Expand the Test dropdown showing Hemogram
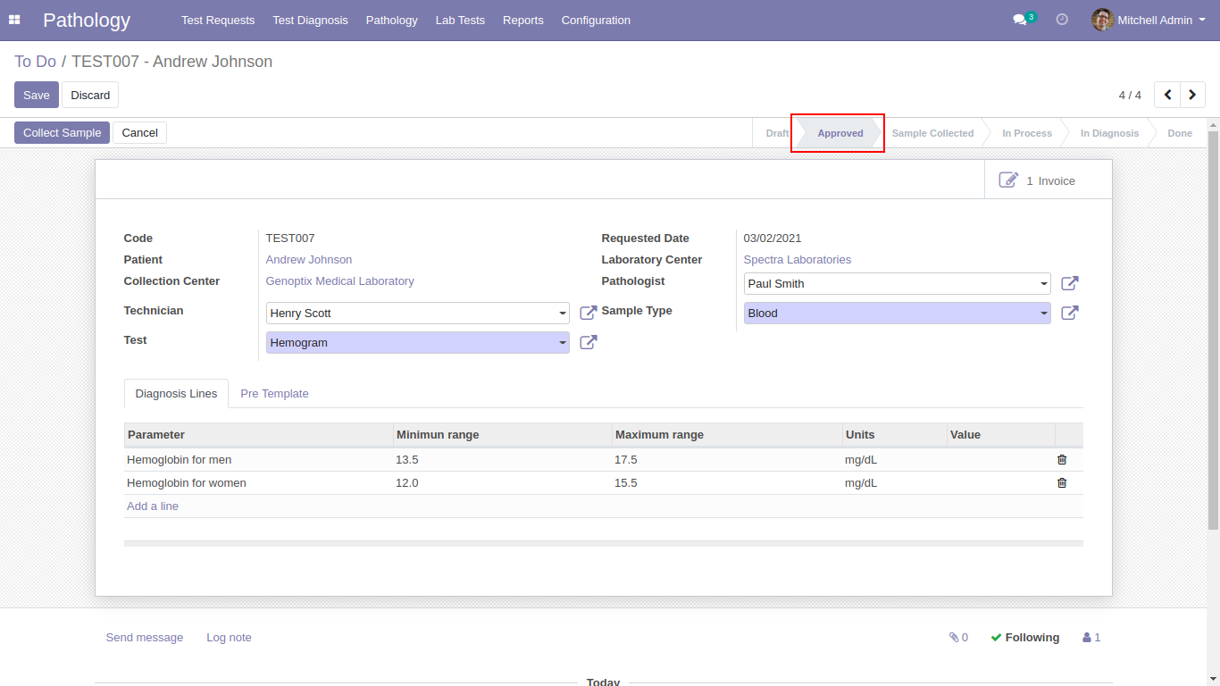This screenshot has height=686, width=1220. [x=563, y=343]
